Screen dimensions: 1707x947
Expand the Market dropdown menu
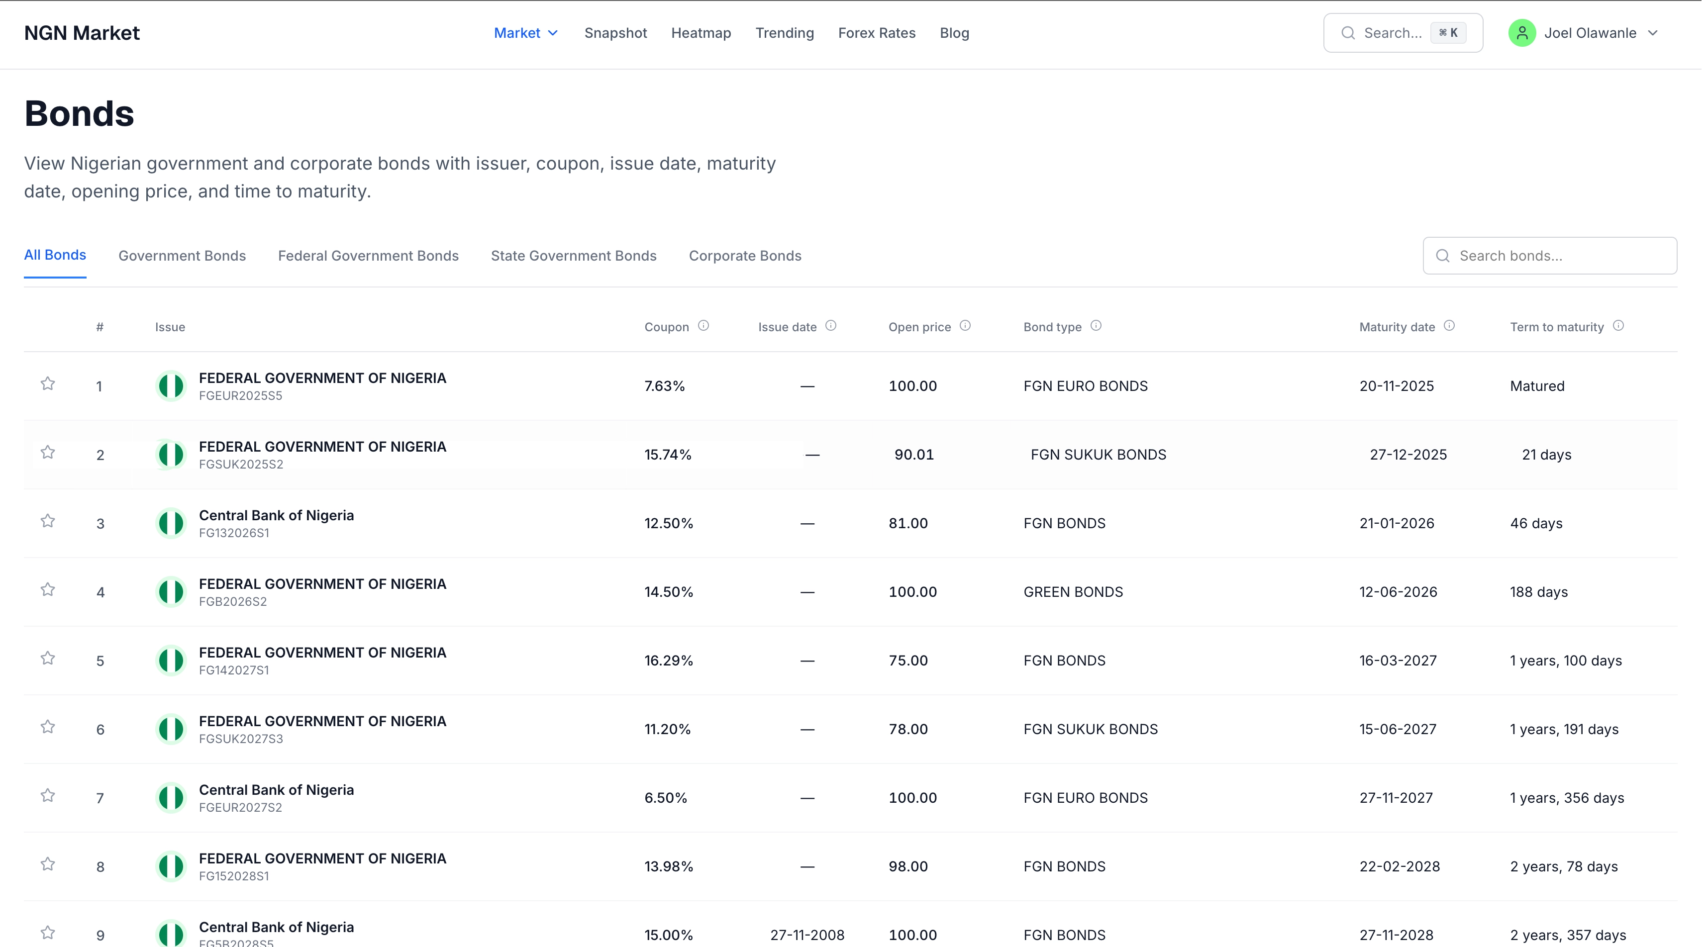(x=526, y=33)
